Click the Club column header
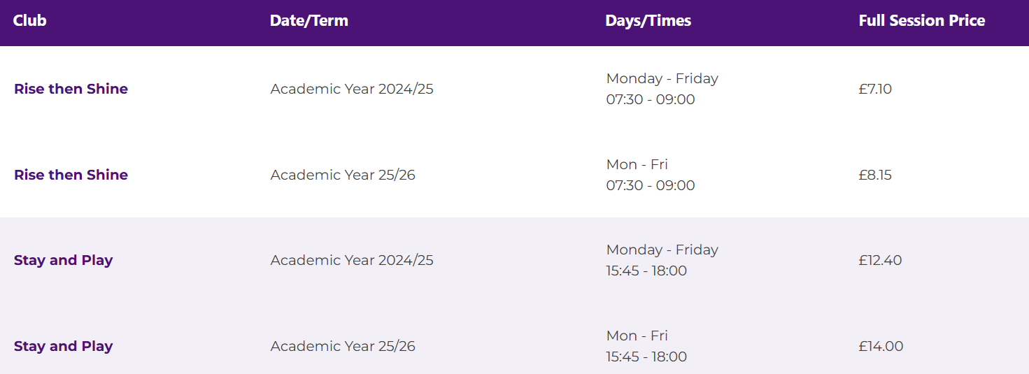1029x374 pixels. 29,21
